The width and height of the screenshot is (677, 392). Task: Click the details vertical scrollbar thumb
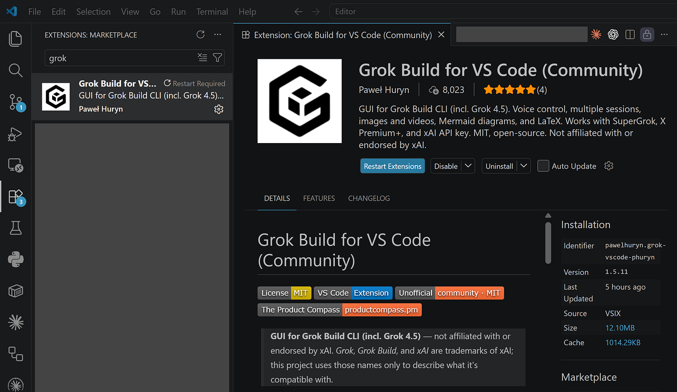coord(548,243)
